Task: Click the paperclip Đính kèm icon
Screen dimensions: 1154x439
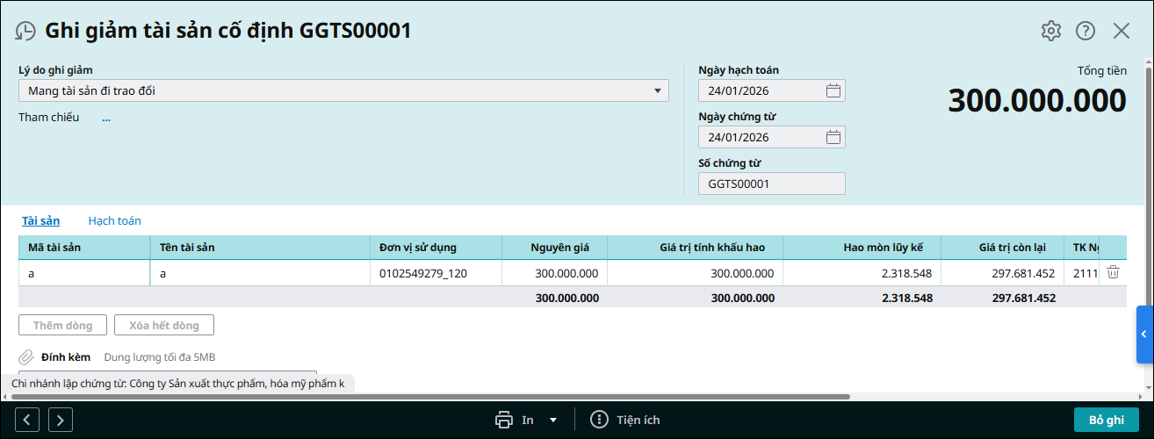Action: click(x=26, y=357)
